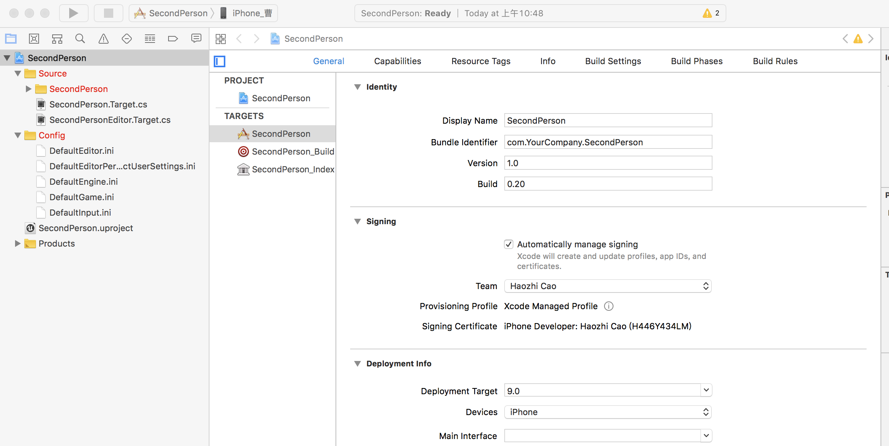Screen dimensions: 889x446
Task: Switch to the Resource Tags tab
Action: (481, 61)
